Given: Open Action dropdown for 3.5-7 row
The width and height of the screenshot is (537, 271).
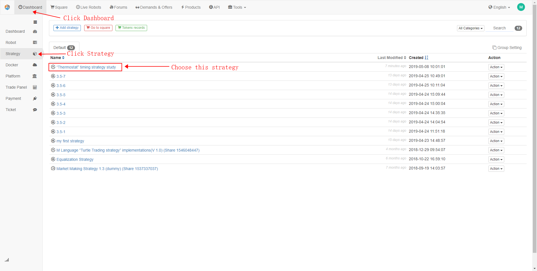Looking at the screenshot, I should pyautogui.click(x=496, y=76).
